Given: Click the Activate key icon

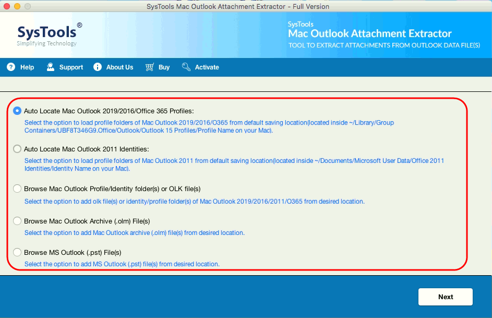Looking at the screenshot, I should click(186, 67).
